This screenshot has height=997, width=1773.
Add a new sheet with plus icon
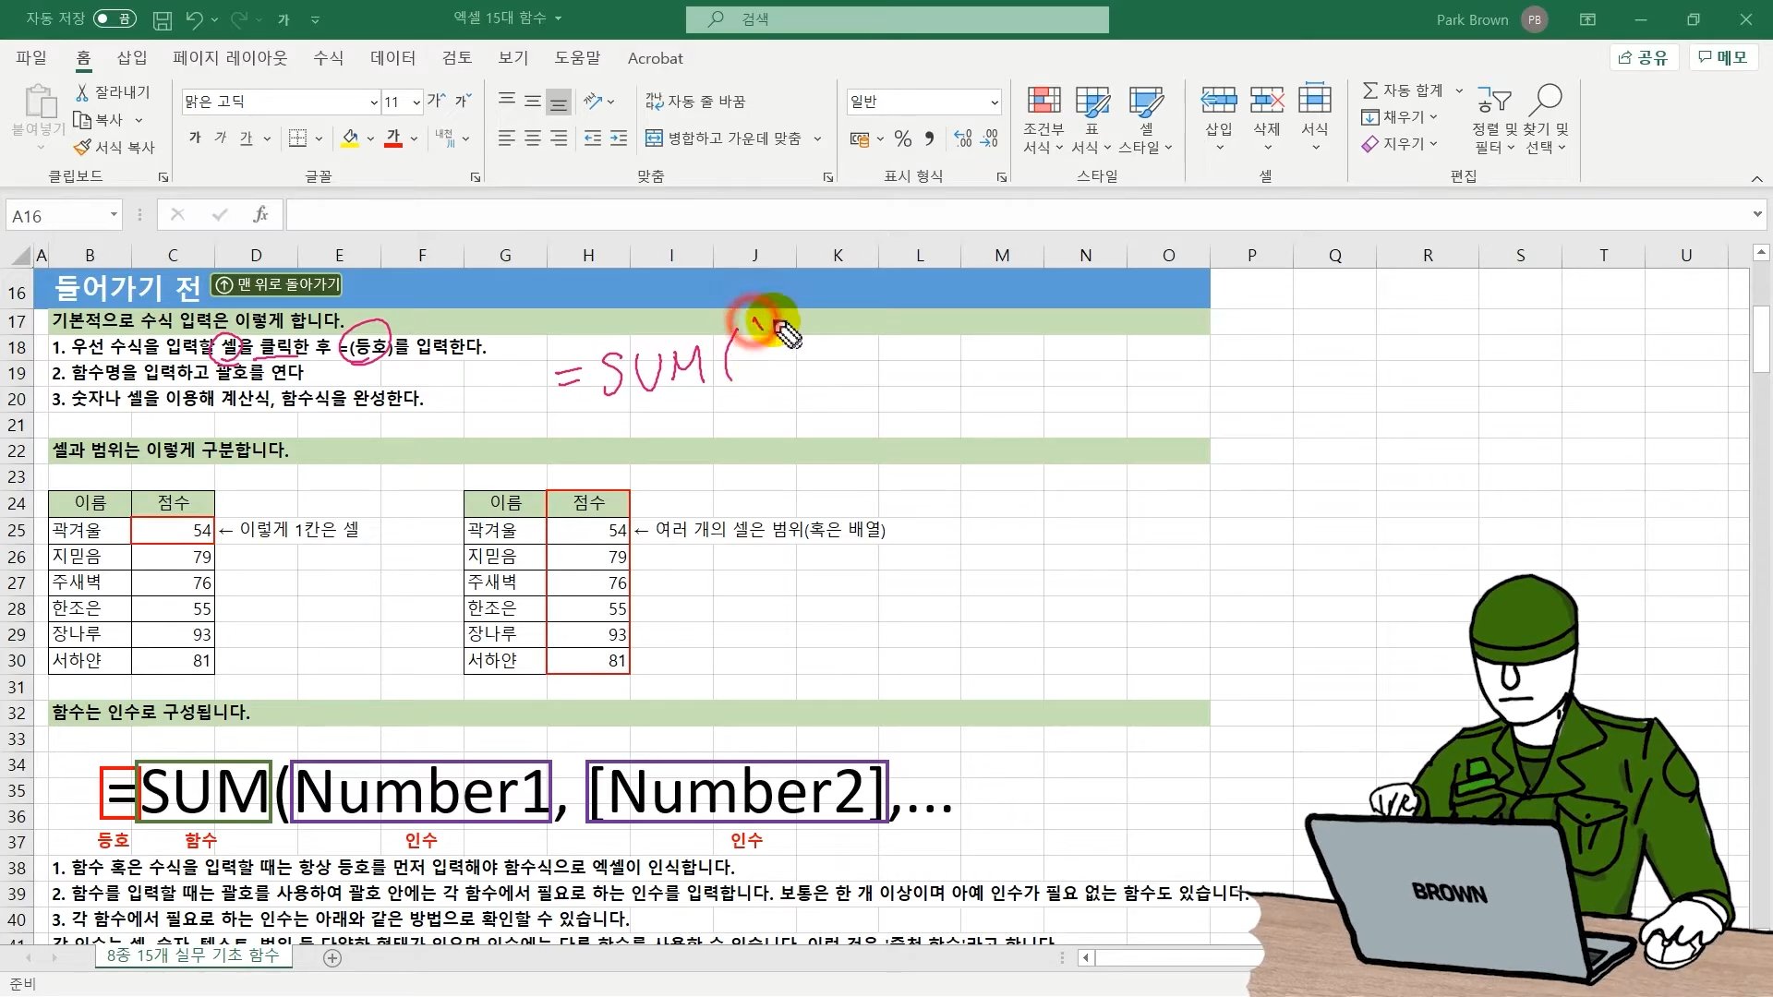332,958
